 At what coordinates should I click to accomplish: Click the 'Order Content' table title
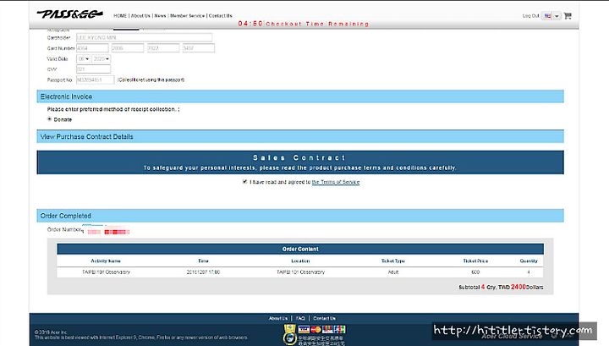pyautogui.click(x=300, y=249)
